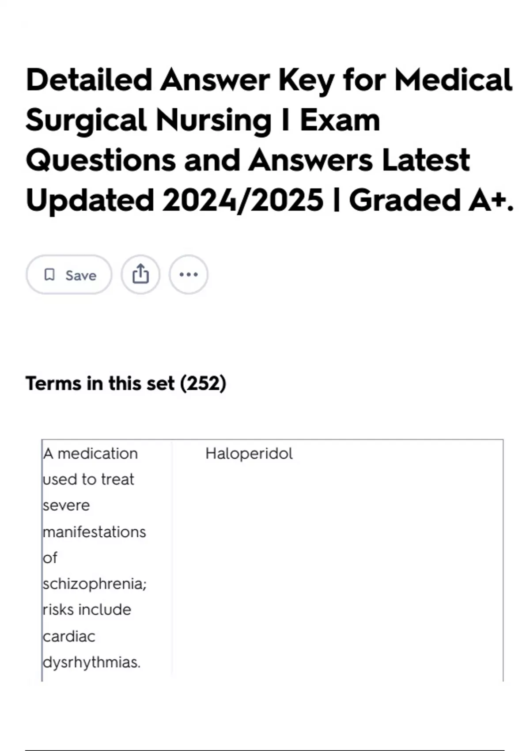This screenshot has height=751, width=530.
Task: Select the Haloperidol definition text
Action: [249, 454]
